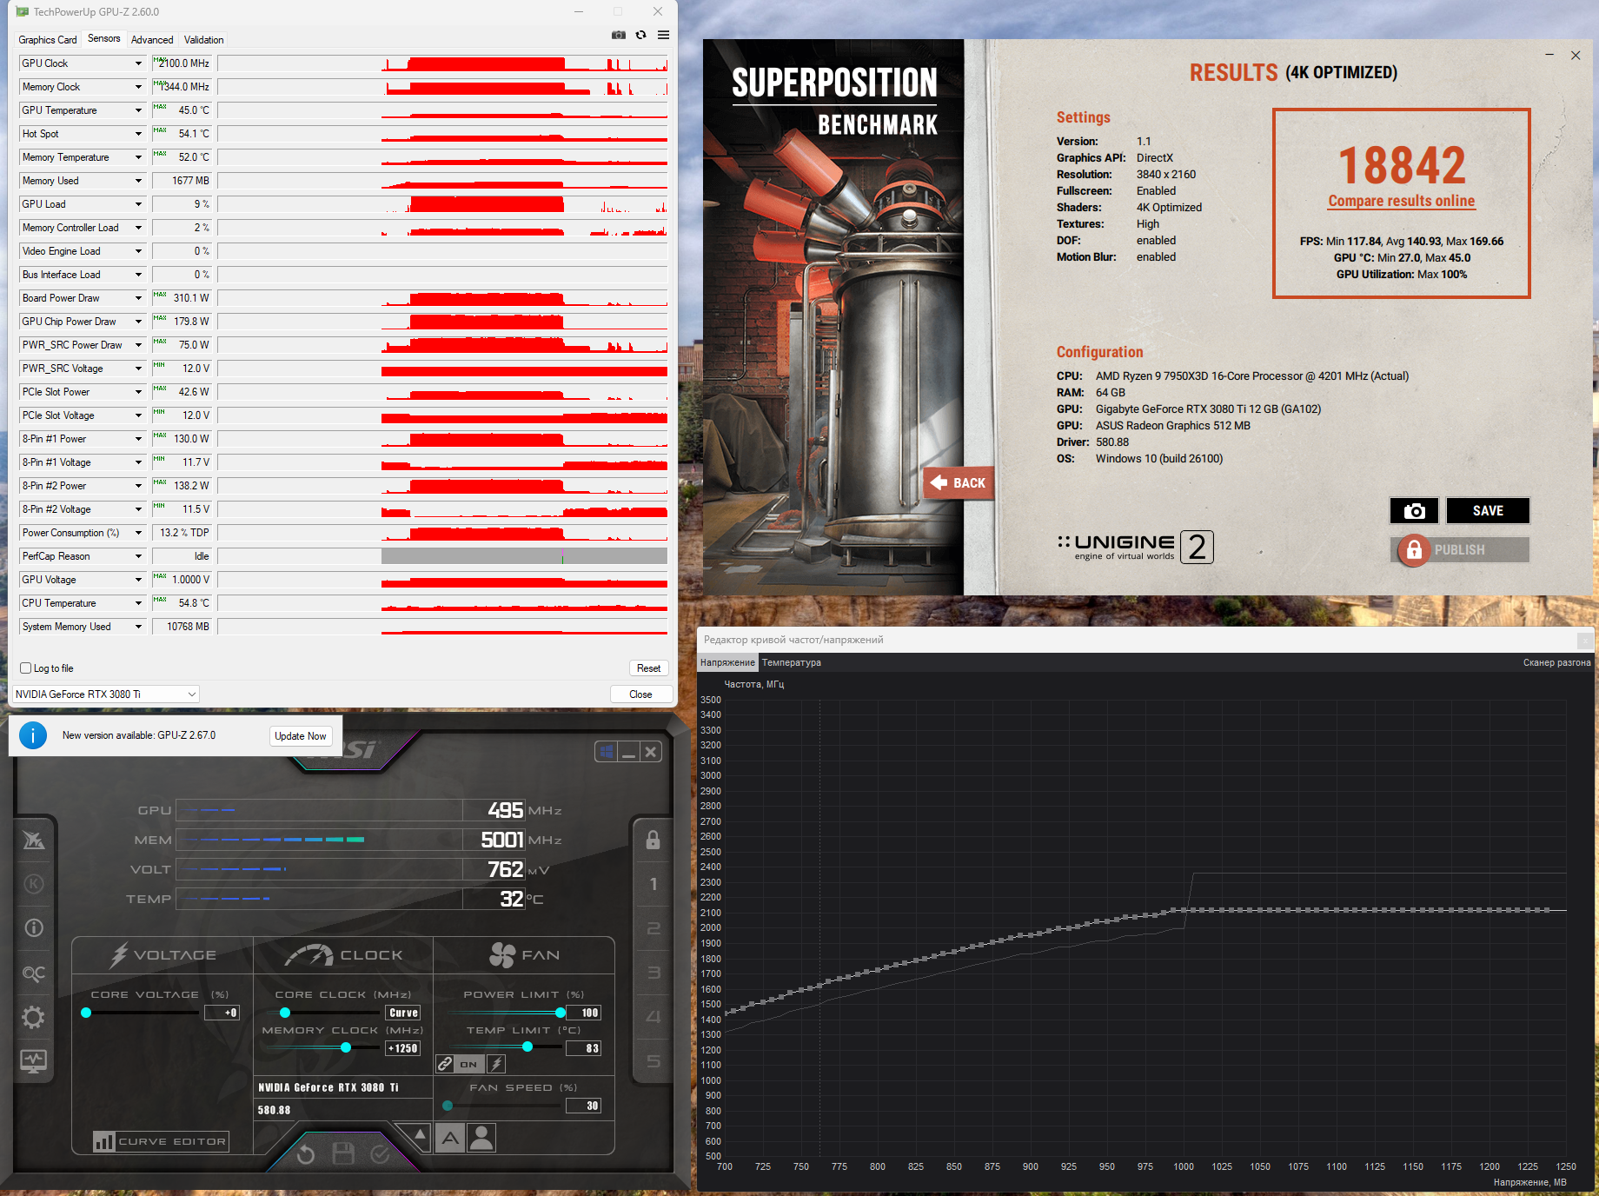Click the user-defined fan profile icon

coord(481,1137)
